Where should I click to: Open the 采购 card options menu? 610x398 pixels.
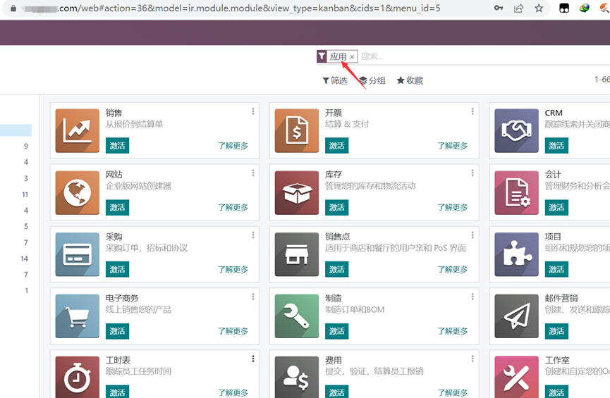pos(253,235)
